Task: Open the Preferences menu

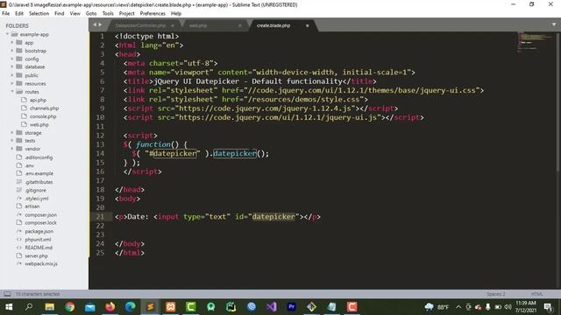Action: 153,14
